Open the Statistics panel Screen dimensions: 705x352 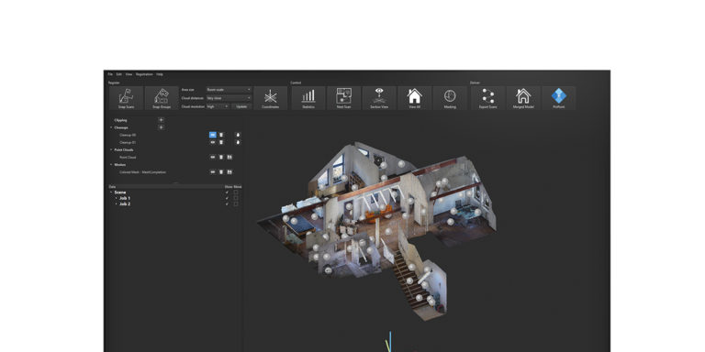308,98
